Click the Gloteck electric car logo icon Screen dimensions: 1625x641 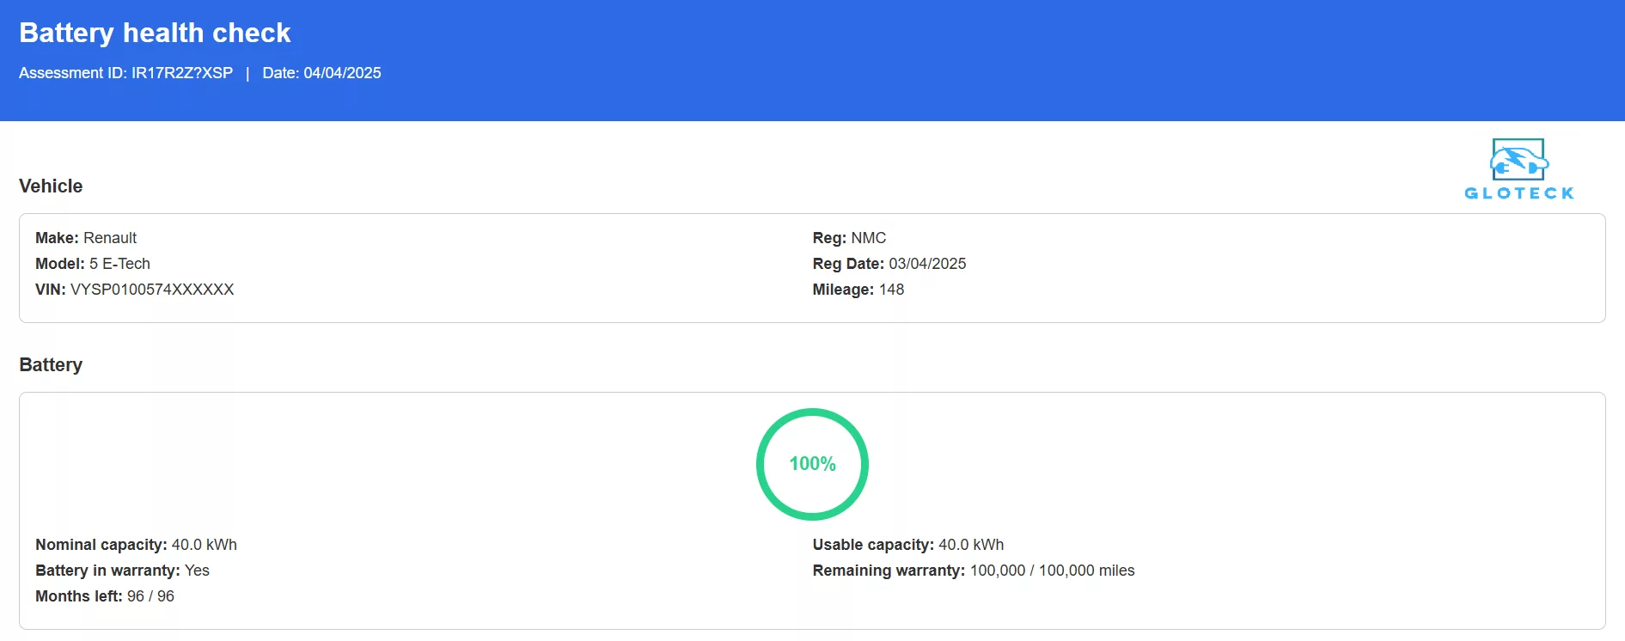pyautogui.click(x=1518, y=160)
